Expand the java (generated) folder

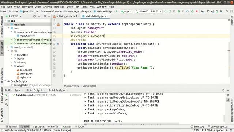8,47
